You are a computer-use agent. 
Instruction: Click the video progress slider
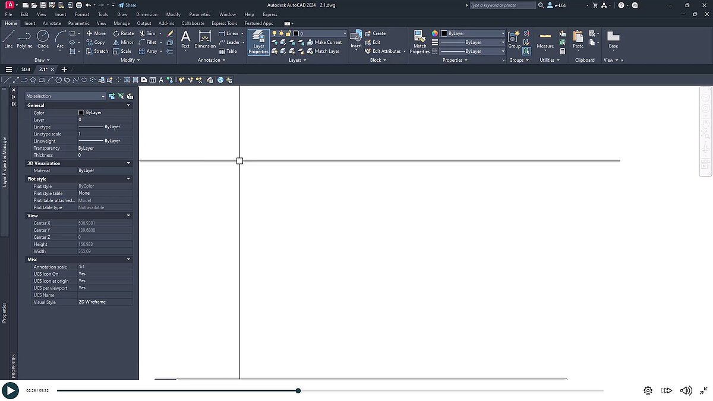click(x=297, y=390)
